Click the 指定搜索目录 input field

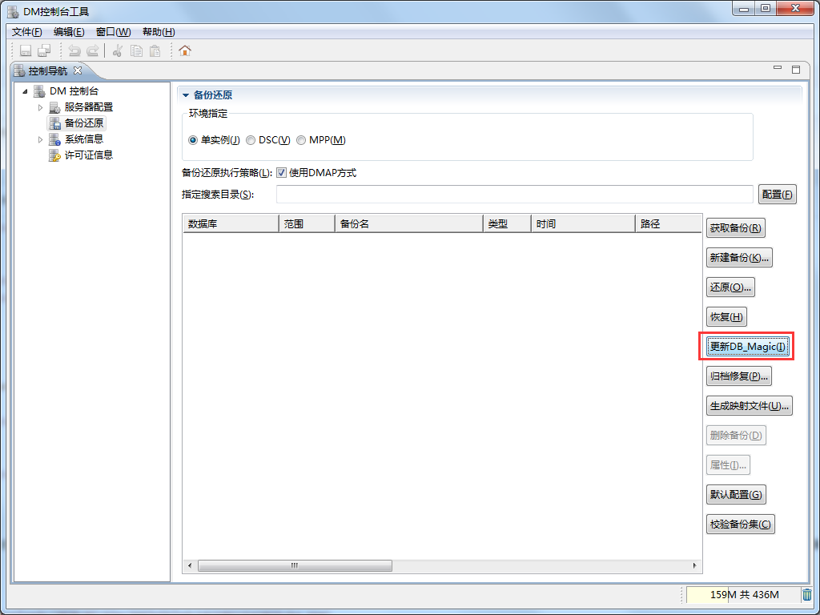pos(515,194)
